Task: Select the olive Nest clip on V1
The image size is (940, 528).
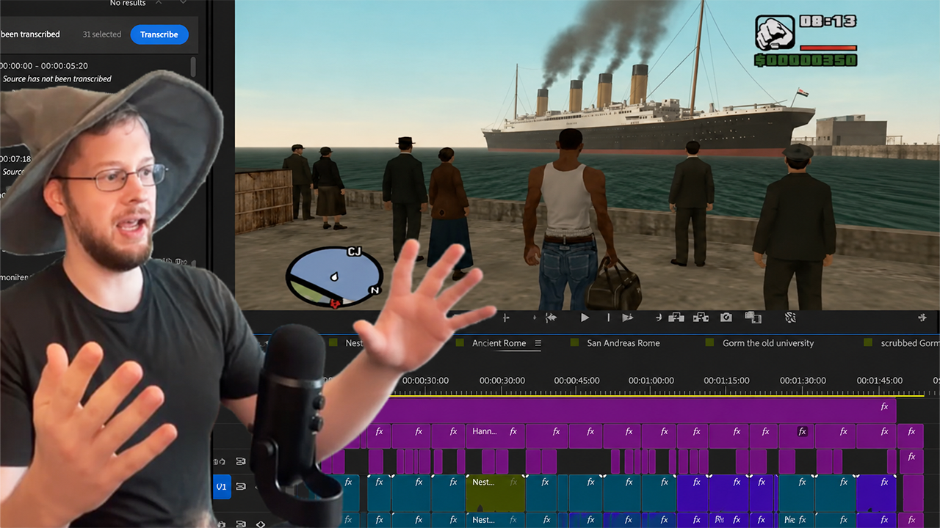Action: tap(495, 493)
